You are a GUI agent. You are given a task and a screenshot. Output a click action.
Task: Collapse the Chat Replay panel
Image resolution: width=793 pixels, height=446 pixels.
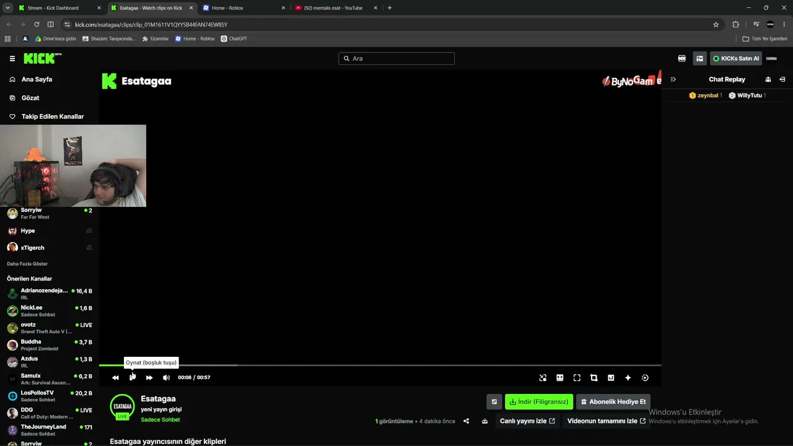tap(673, 79)
